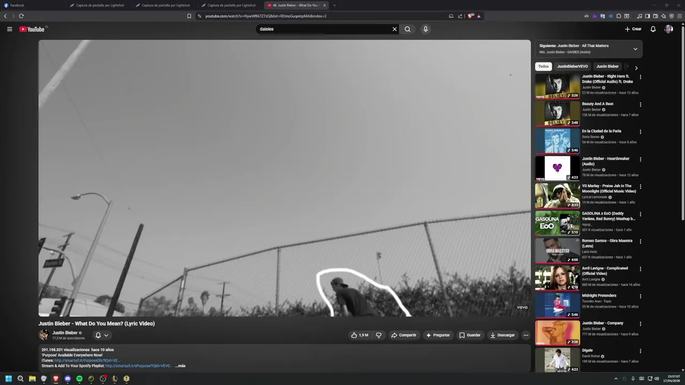Open the Crear create menu
The height and width of the screenshot is (385, 685).
pos(633,29)
